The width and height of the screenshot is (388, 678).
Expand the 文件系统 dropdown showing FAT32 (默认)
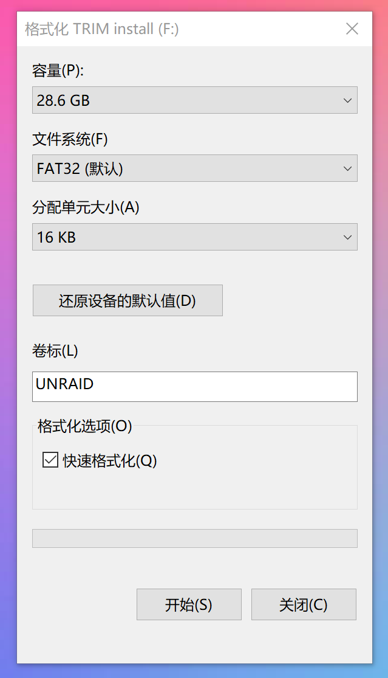point(194,168)
